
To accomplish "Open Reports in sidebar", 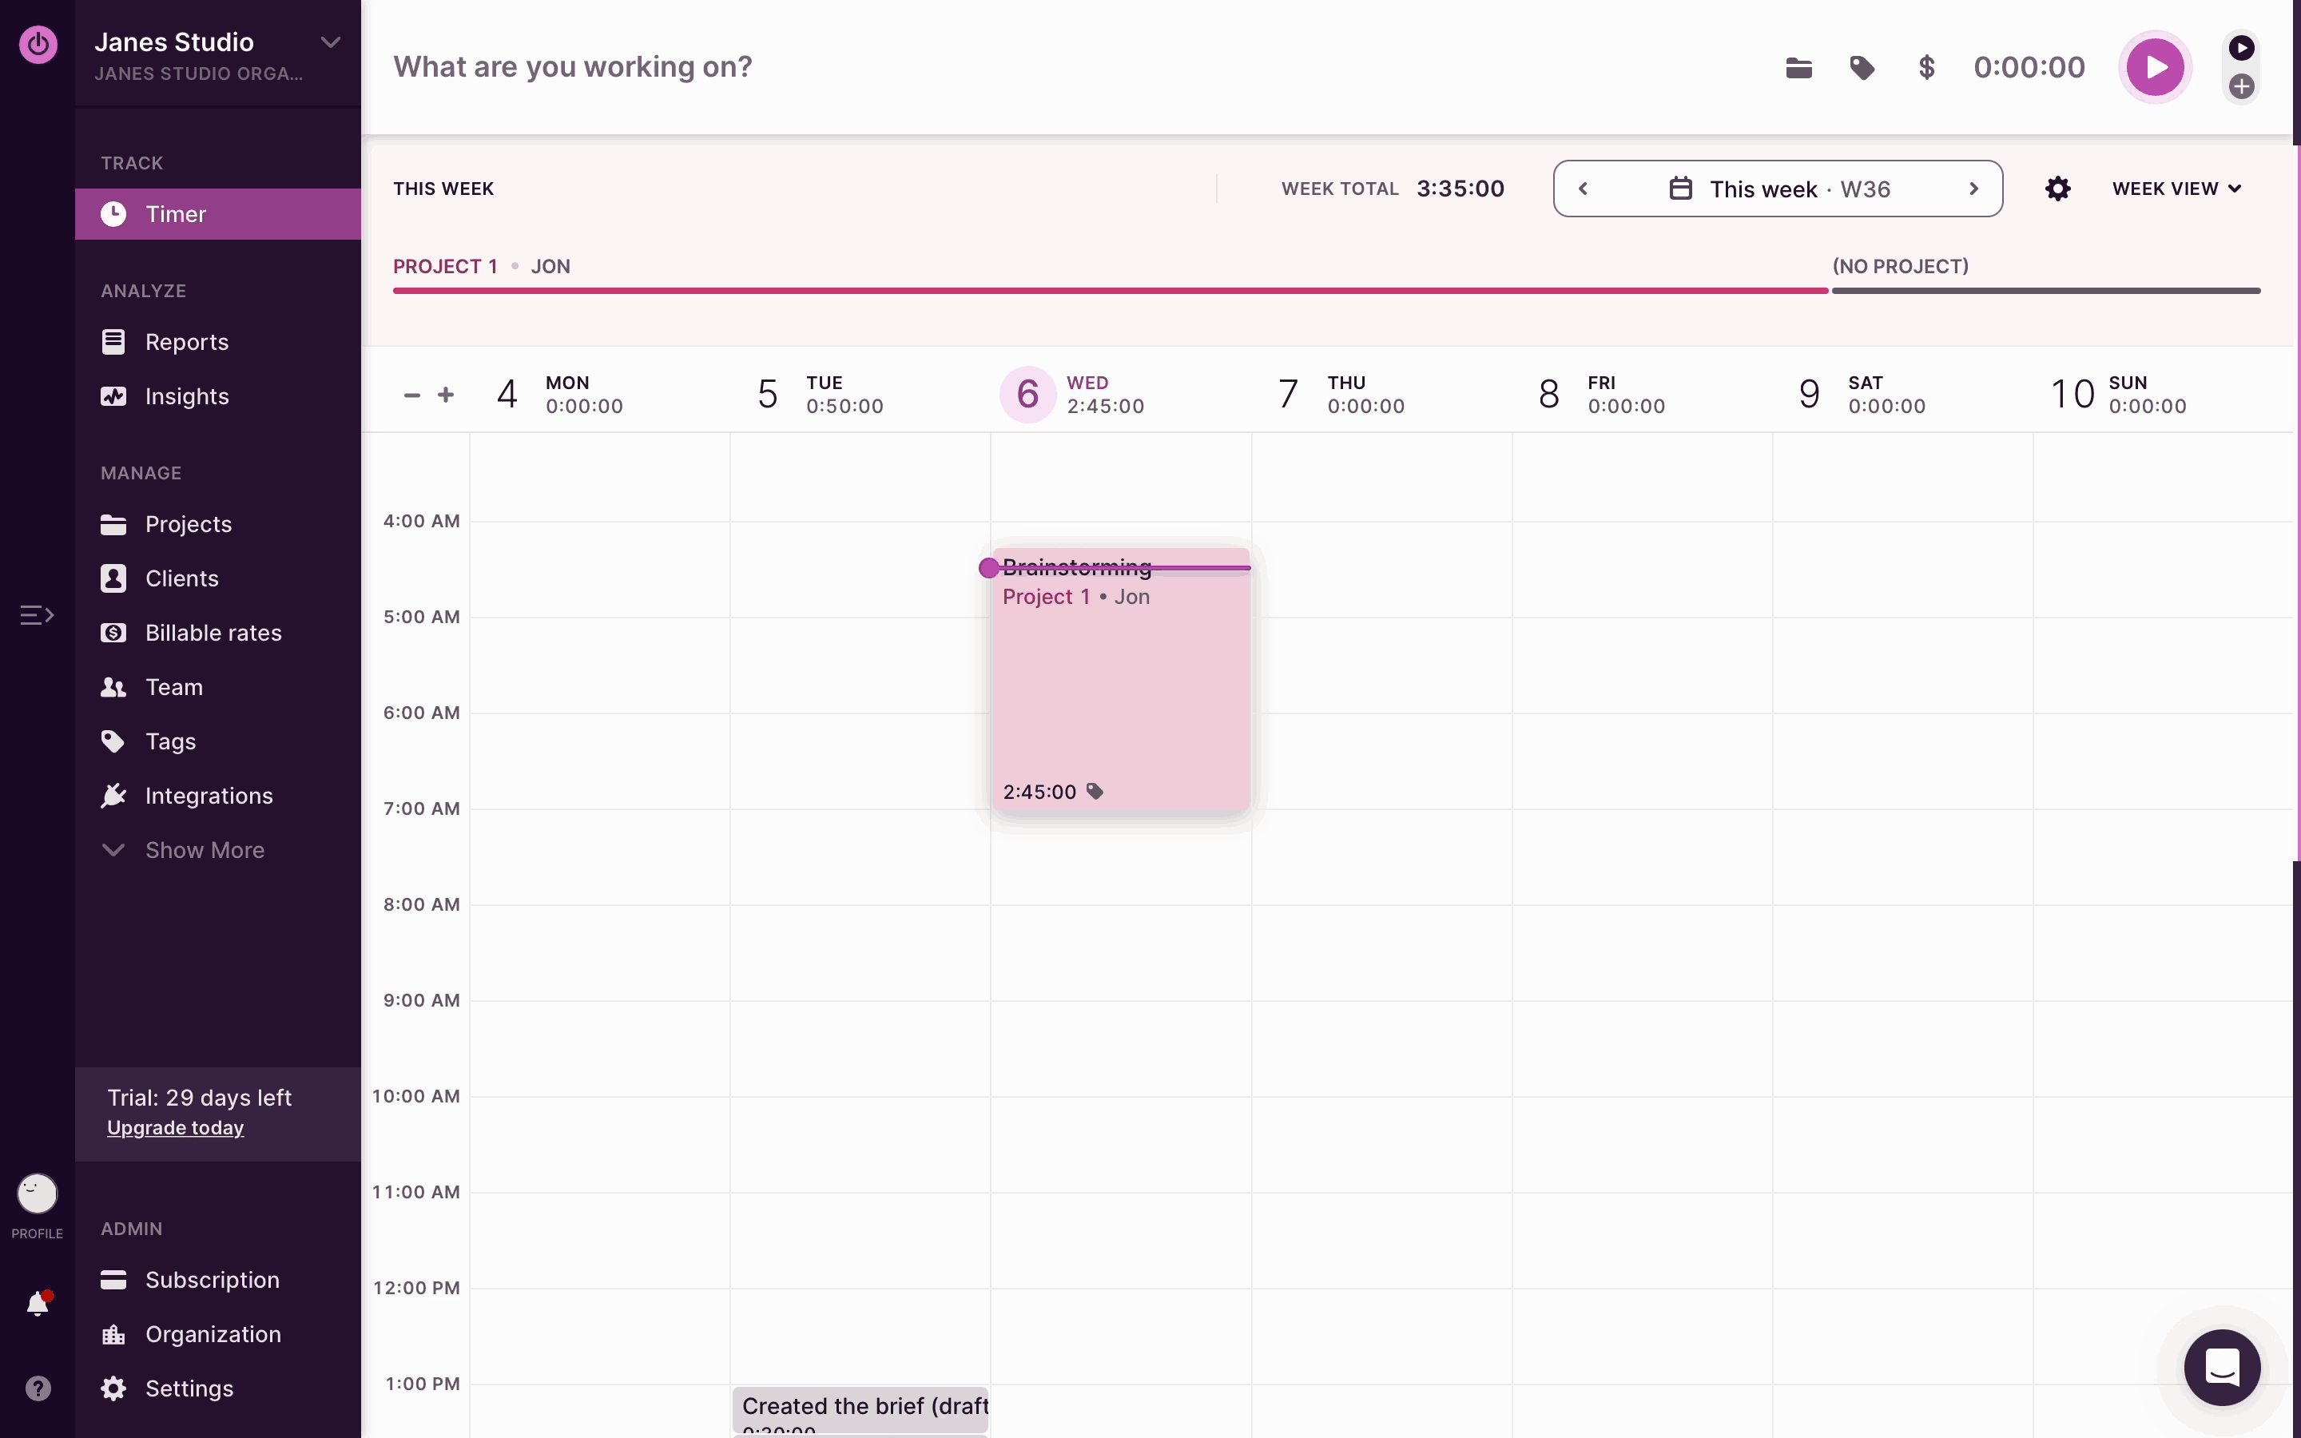I will click(x=186, y=343).
